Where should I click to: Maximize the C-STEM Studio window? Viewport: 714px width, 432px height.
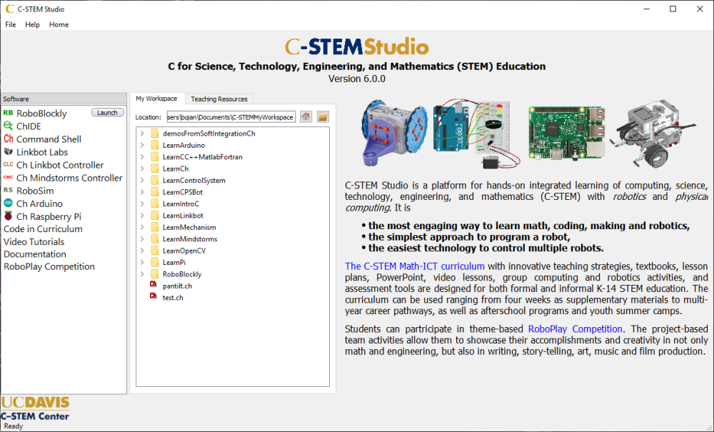(673, 9)
